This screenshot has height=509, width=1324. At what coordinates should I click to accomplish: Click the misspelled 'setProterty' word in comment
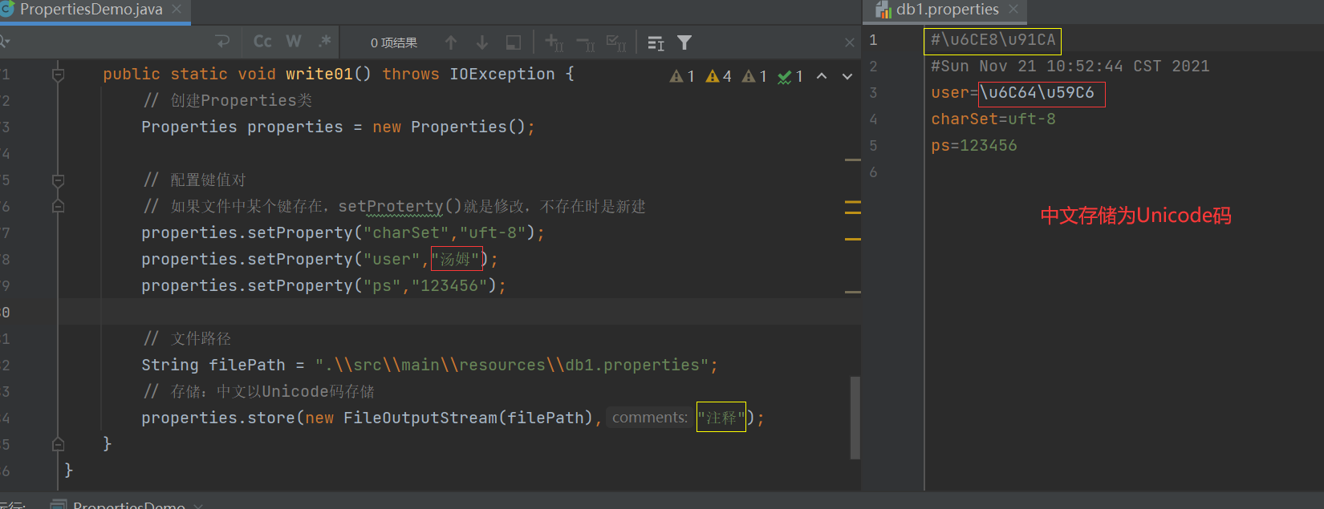(x=391, y=206)
